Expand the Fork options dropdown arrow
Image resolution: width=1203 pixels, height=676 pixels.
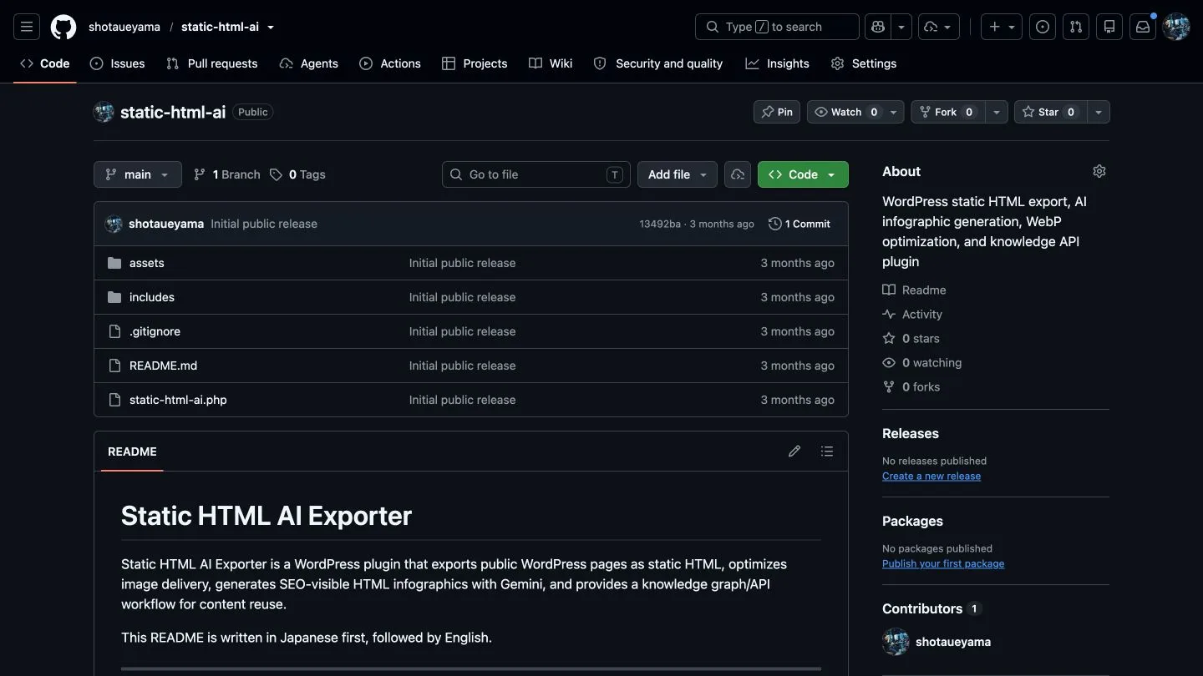pyautogui.click(x=996, y=112)
